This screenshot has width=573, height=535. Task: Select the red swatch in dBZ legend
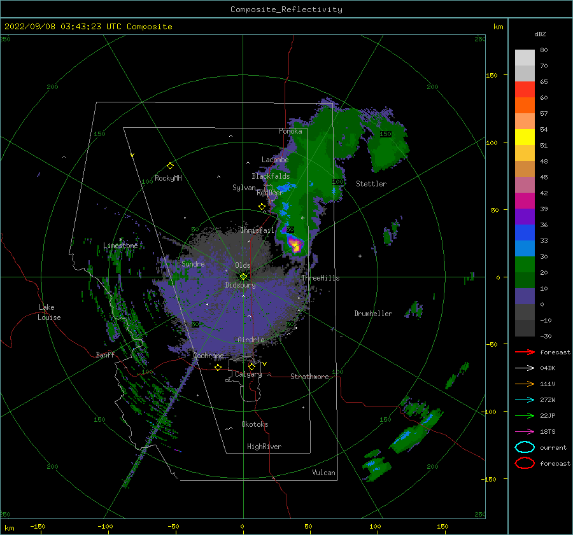[525, 90]
